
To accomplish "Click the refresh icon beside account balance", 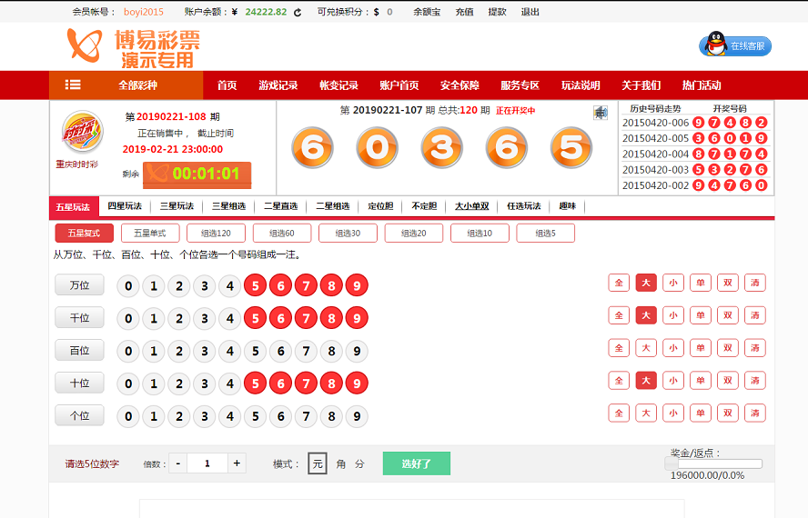I will pyautogui.click(x=298, y=12).
